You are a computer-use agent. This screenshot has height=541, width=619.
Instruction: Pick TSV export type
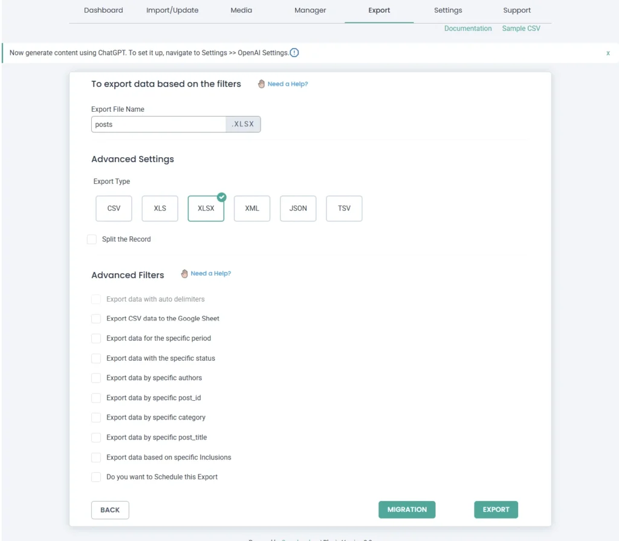[x=344, y=209]
